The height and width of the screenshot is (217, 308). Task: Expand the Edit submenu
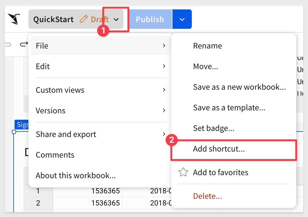(x=100, y=66)
